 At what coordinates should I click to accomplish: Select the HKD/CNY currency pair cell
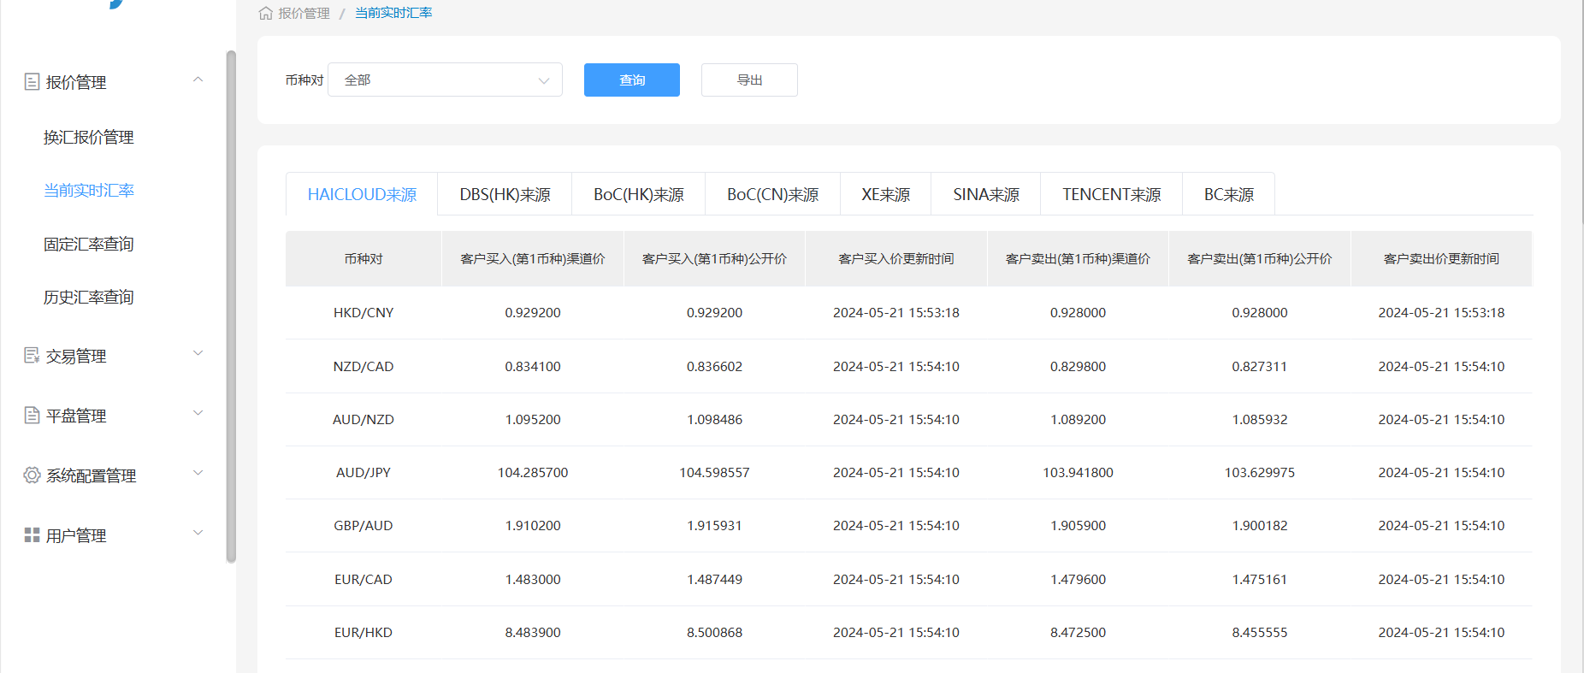pyautogui.click(x=363, y=313)
